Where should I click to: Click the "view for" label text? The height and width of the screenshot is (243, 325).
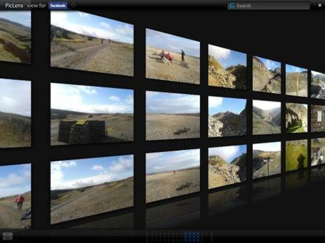coord(36,5)
